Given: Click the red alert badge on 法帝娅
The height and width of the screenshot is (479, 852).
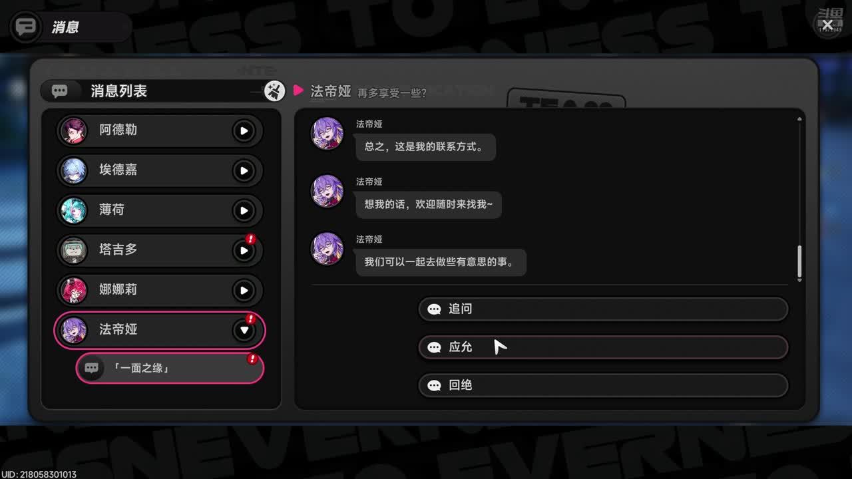Looking at the screenshot, I should [x=251, y=319].
